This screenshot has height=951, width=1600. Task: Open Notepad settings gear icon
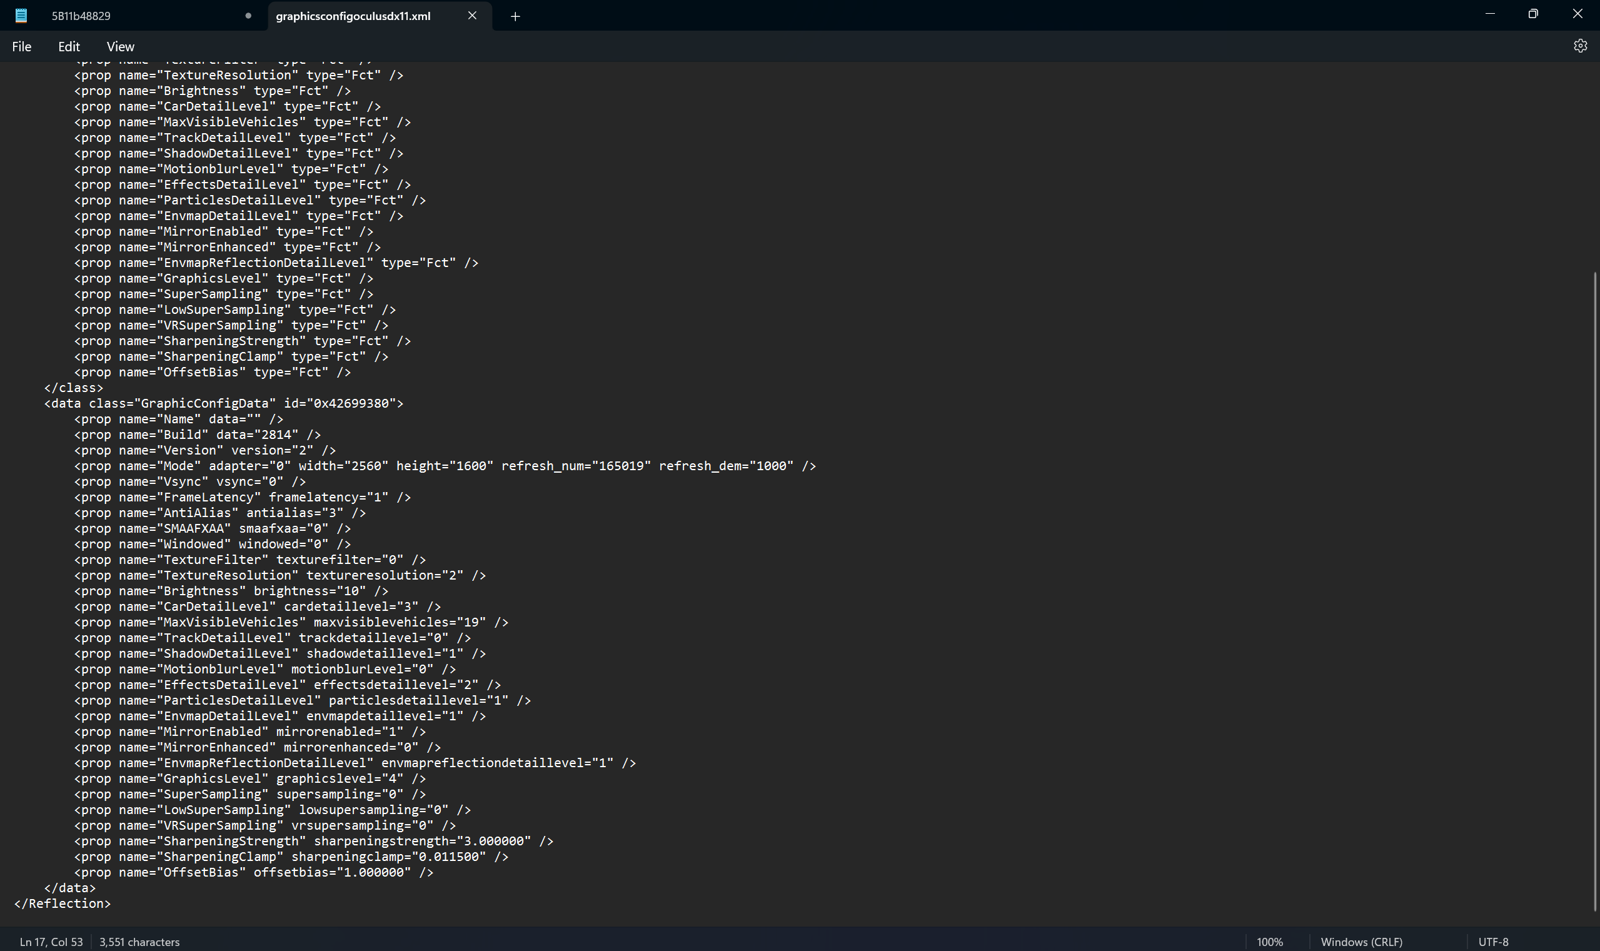(x=1579, y=46)
